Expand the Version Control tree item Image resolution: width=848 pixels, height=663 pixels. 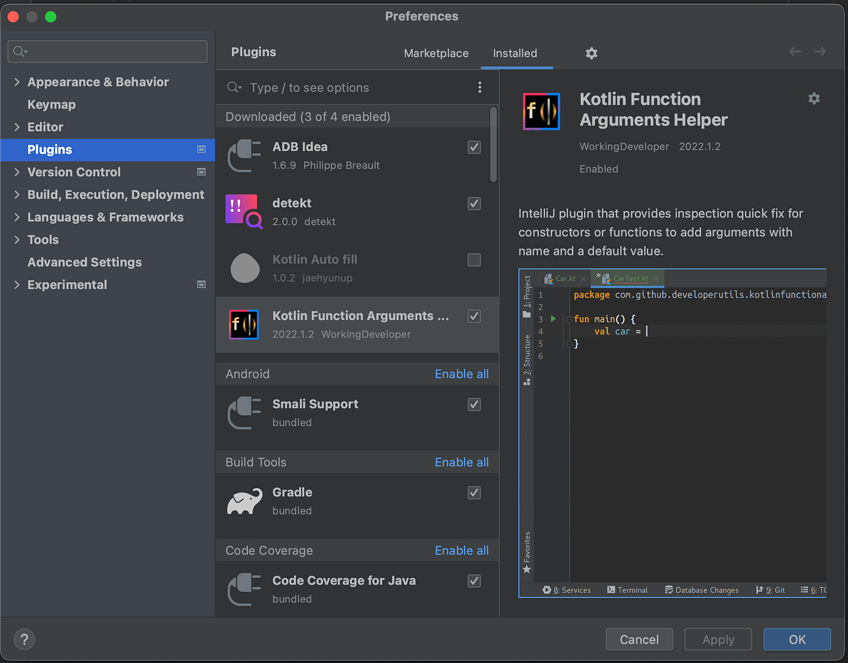tap(17, 172)
